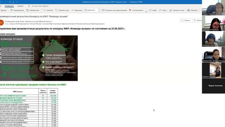
Task: Click the message subject line text
Action: point(34,17)
